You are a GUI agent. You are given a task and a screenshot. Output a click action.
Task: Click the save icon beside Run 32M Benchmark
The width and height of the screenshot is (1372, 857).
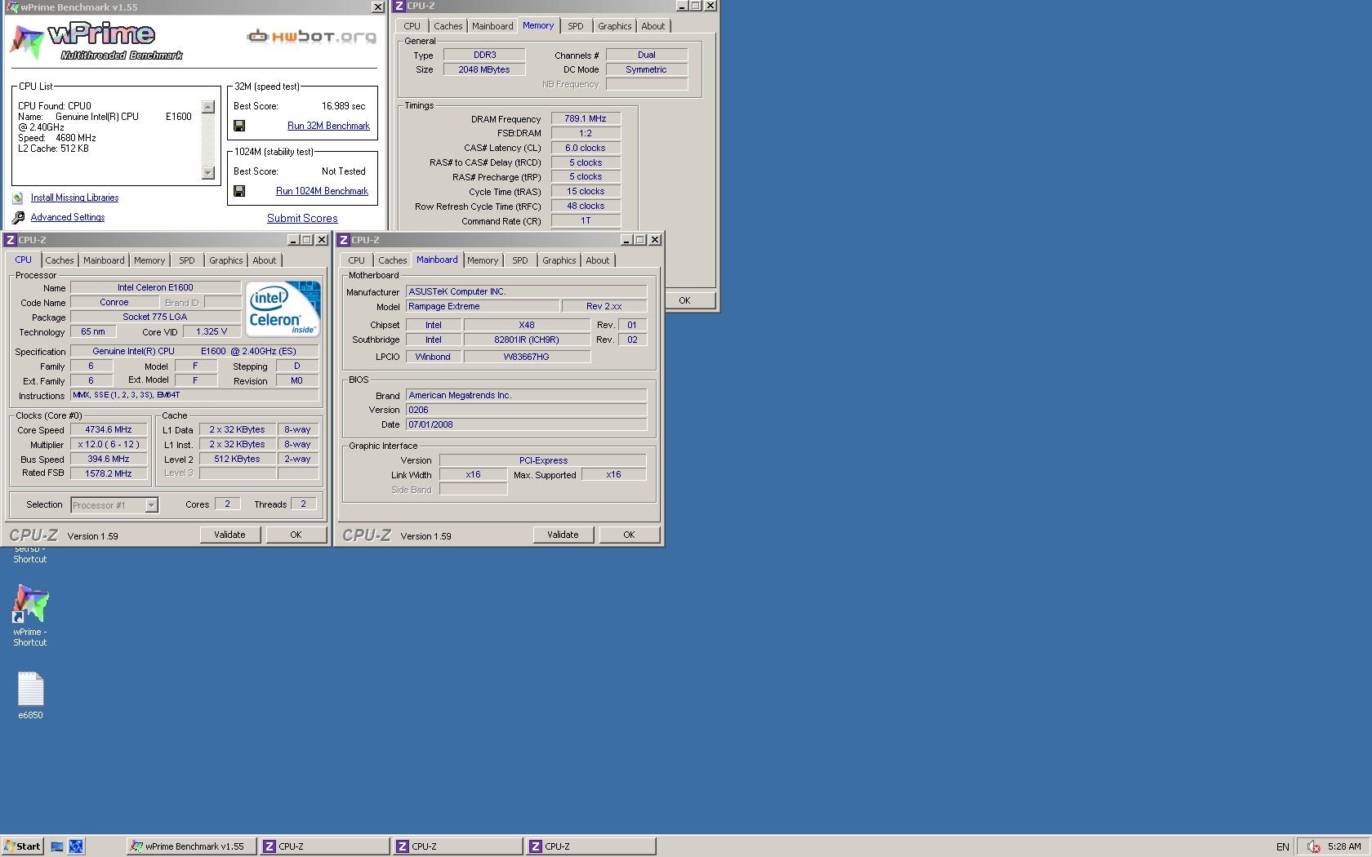(x=239, y=126)
